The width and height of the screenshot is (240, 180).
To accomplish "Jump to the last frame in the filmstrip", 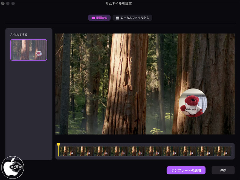I will (227, 151).
